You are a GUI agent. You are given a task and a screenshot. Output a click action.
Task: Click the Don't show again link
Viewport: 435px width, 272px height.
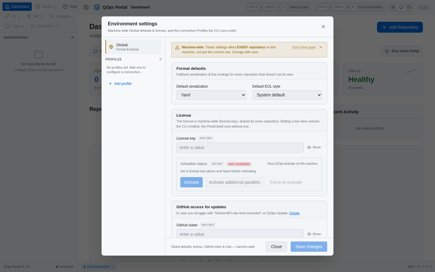click(x=304, y=47)
